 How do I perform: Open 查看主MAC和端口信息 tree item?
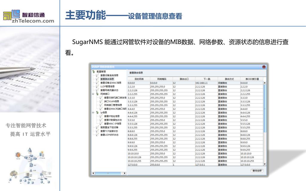pos(115,109)
